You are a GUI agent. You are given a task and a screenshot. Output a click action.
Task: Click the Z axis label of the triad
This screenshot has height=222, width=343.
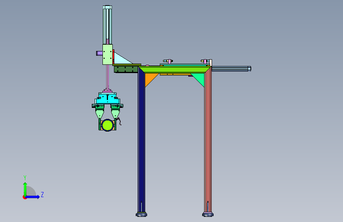tap(42, 194)
